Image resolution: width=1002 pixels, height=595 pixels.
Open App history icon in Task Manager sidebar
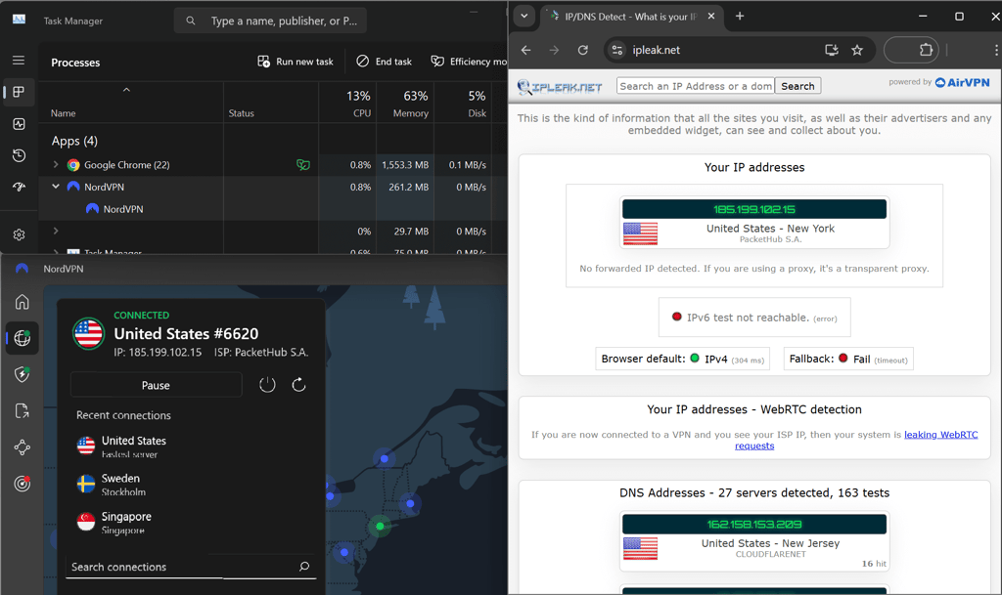pos(19,155)
